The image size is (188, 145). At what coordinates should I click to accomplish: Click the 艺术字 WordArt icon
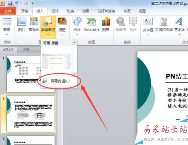point(179,22)
